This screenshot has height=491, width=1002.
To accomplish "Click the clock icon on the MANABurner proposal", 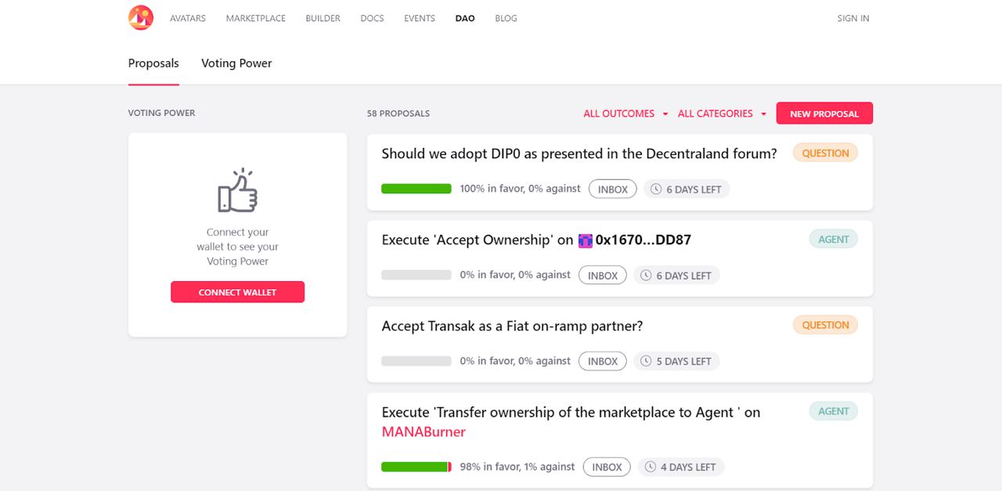I will (650, 467).
